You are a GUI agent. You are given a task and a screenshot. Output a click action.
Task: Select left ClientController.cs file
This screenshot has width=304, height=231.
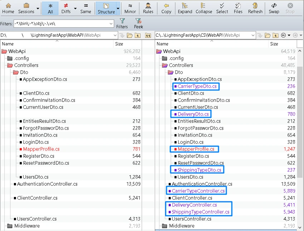[x=37, y=198]
